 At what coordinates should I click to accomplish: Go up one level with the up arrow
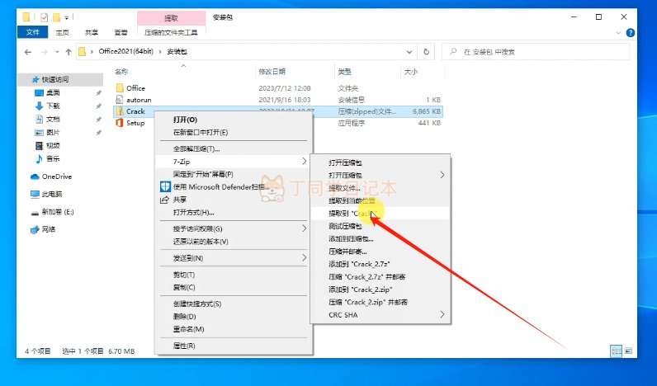tap(69, 52)
